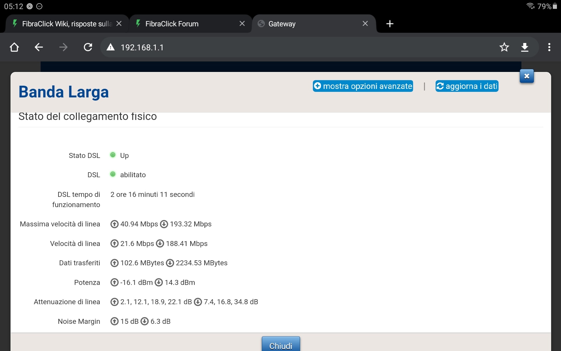Open a new tab with plus icon
The width and height of the screenshot is (561, 351).
[x=390, y=24]
